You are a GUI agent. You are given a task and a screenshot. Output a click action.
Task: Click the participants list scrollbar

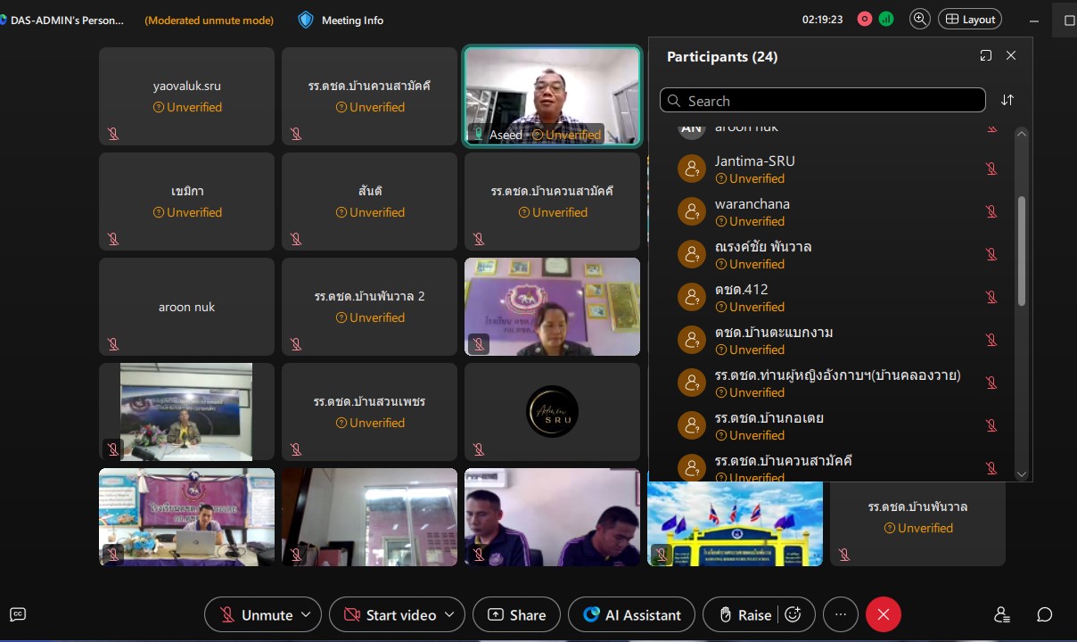(1021, 251)
